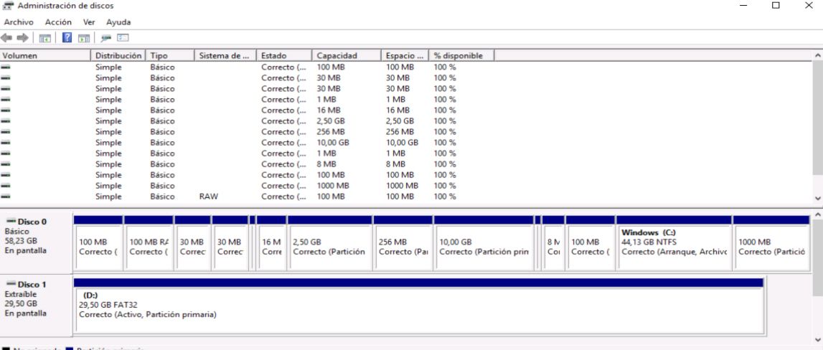Image resolution: width=823 pixels, height=350 pixels.
Task: Open the Acción menu
Action: pyautogui.click(x=58, y=22)
